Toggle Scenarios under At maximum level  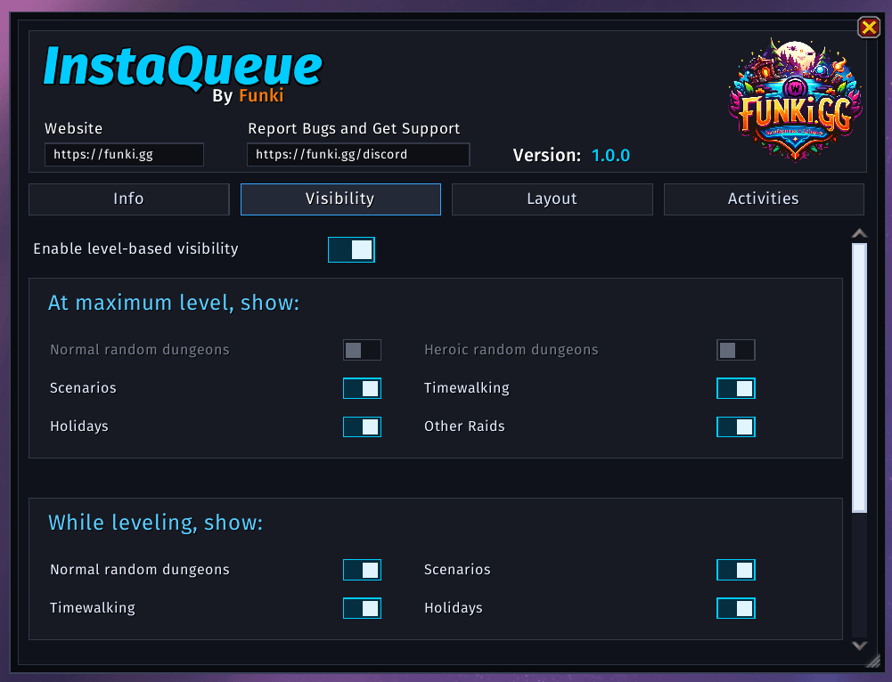point(362,389)
